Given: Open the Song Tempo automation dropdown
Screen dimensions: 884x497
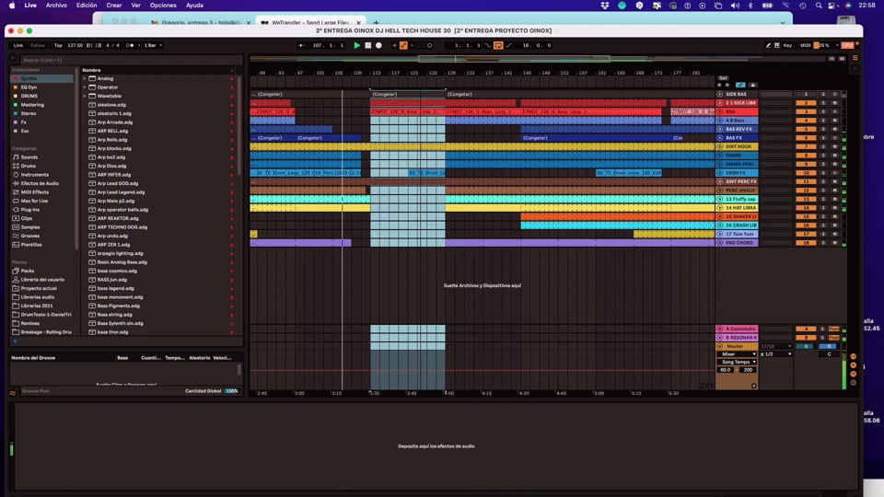Looking at the screenshot, I should [x=737, y=363].
